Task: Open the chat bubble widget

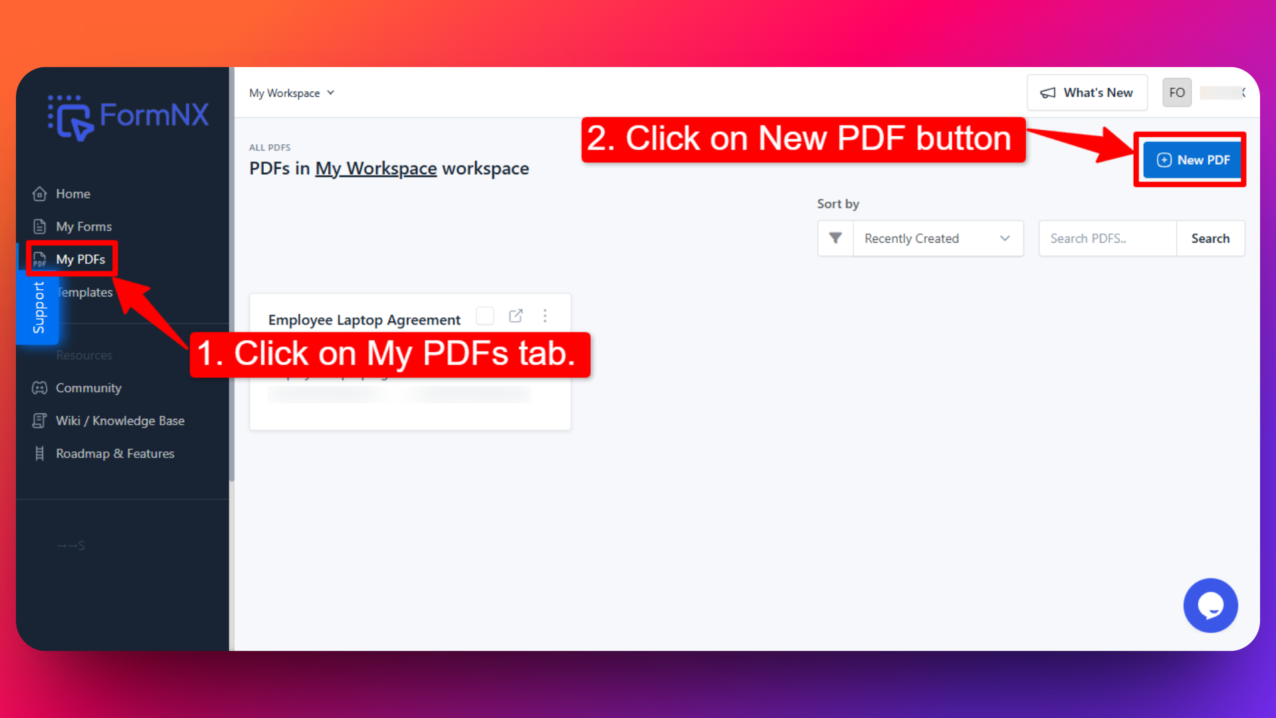Action: coord(1210,606)
